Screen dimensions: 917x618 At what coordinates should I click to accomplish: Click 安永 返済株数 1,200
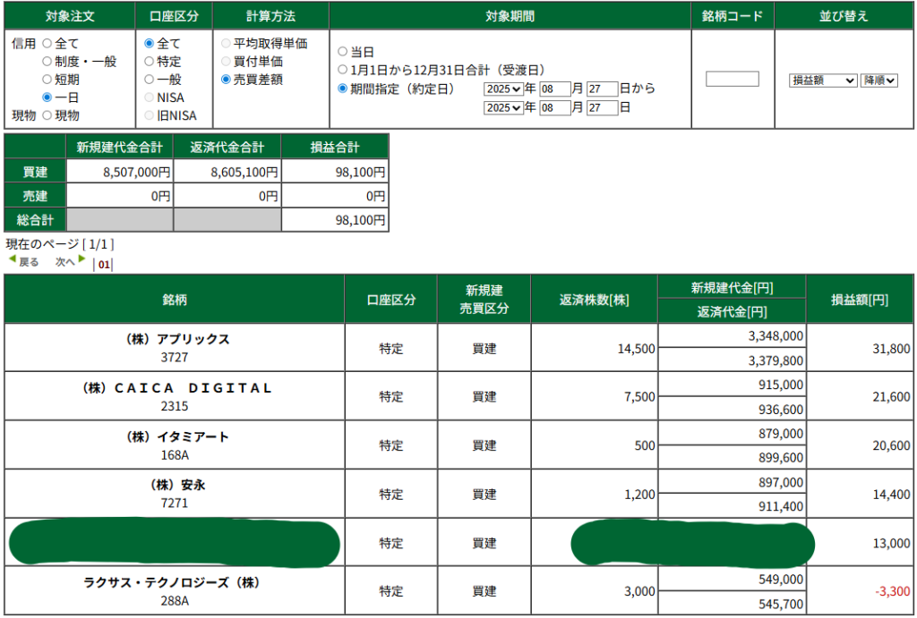639,495
